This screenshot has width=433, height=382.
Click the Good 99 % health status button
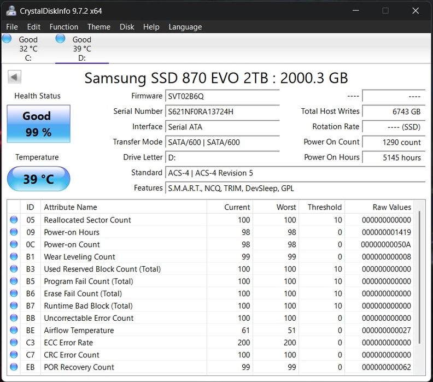tap(38, 124)
